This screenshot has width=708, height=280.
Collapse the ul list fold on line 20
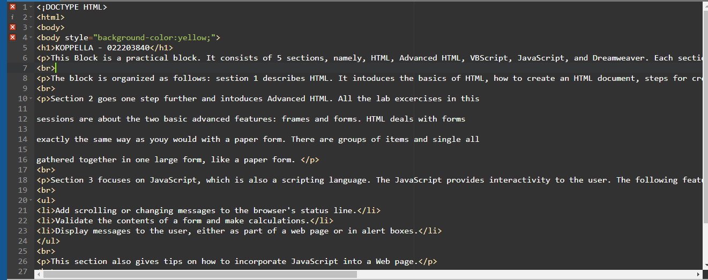click(x=31, y=200)
